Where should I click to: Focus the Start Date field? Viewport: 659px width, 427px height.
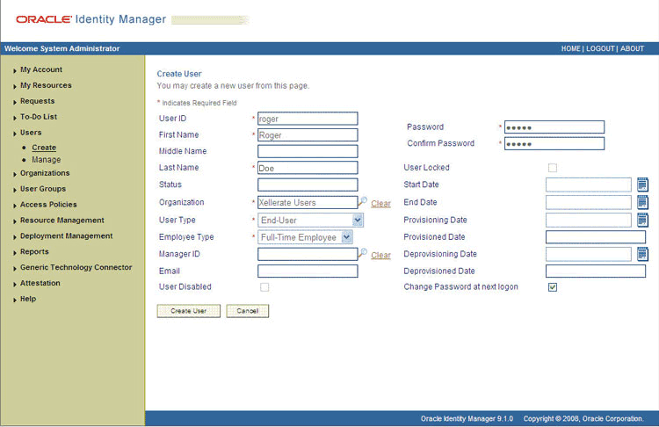[589, 185]
